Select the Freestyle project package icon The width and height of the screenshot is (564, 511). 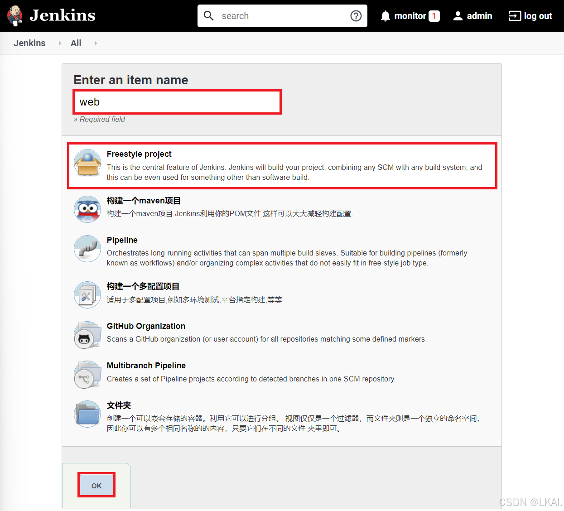click(87, 164)
